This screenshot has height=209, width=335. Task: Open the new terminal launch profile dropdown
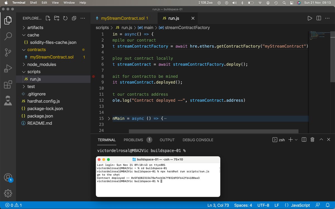tap(296, 140)
